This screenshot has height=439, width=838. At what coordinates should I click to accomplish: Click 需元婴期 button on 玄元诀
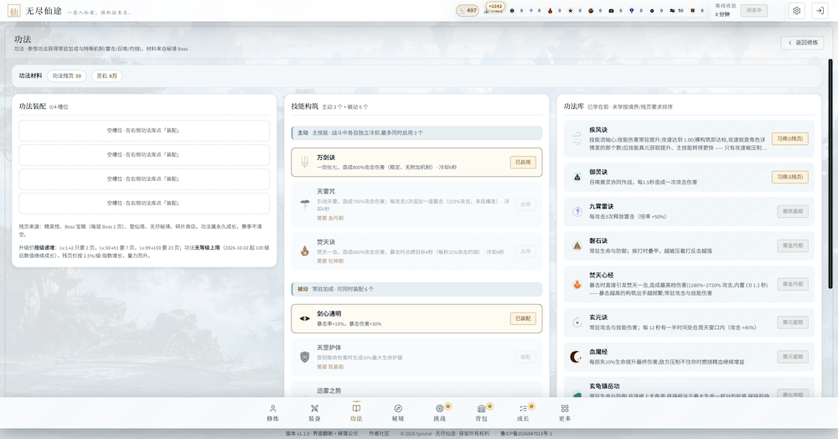pos(793,322)
